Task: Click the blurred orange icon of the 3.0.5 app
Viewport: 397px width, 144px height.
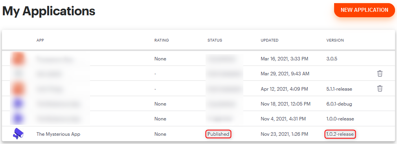Action: pos(18,59)
